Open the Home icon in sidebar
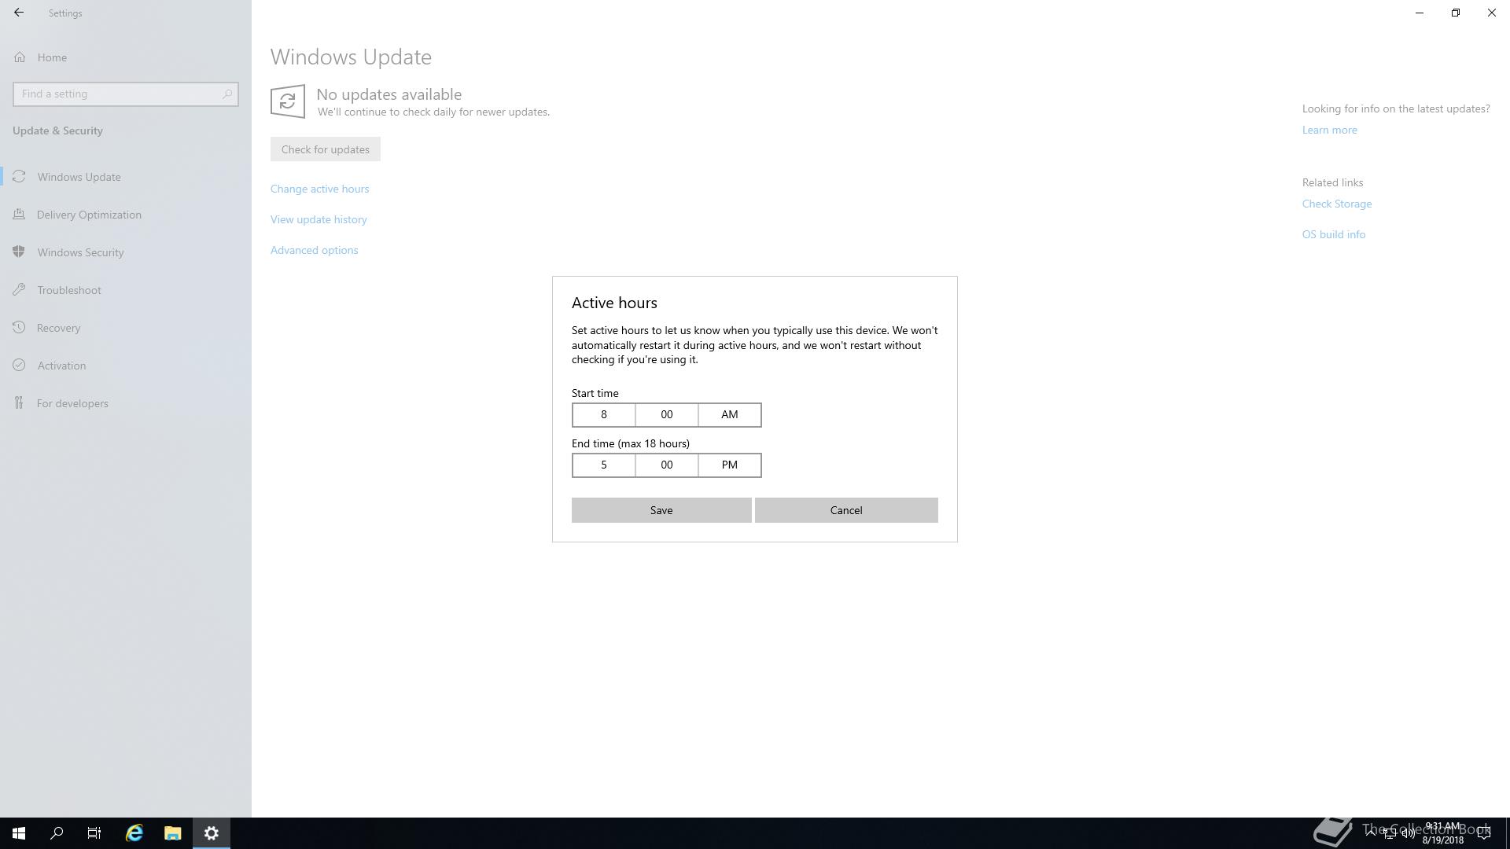The height and width of the screenshot is (849, 1510). [x=20, y=57]
